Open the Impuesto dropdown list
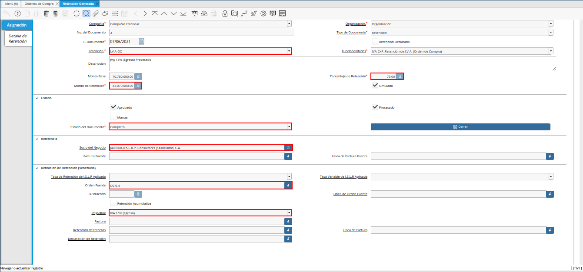This screenshot has width=583, height=272. pyautogui.click(x=289, y=213)
